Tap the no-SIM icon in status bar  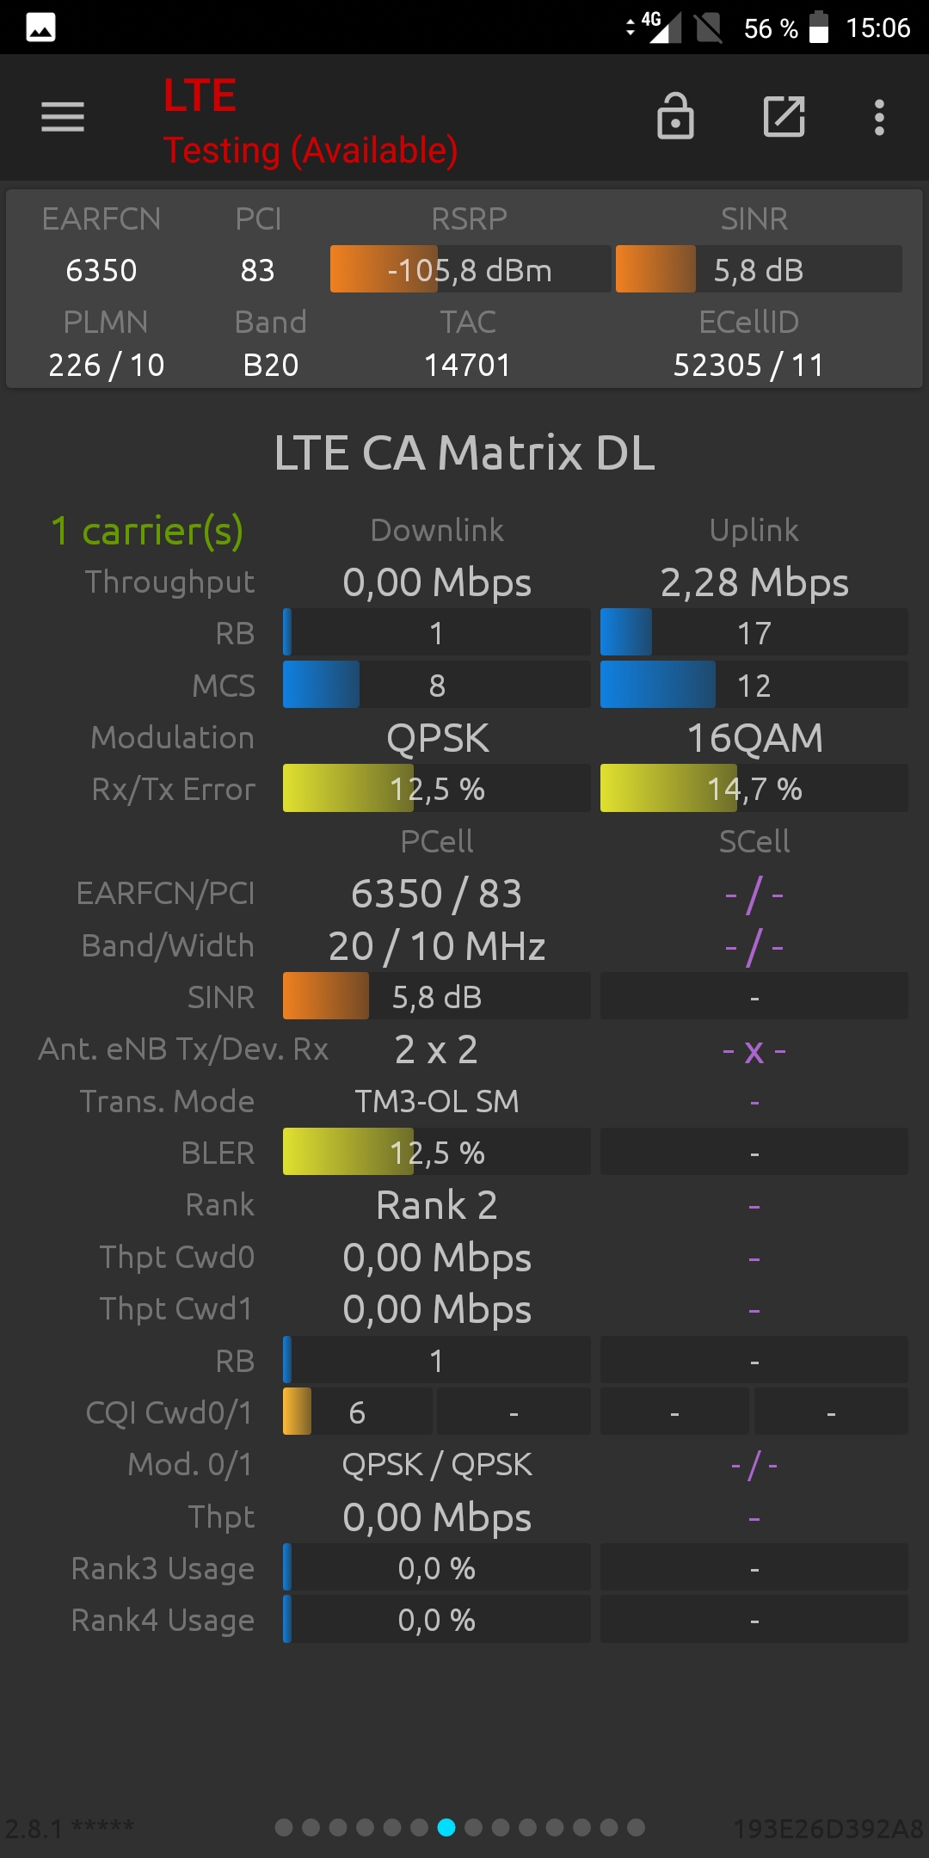708,28
